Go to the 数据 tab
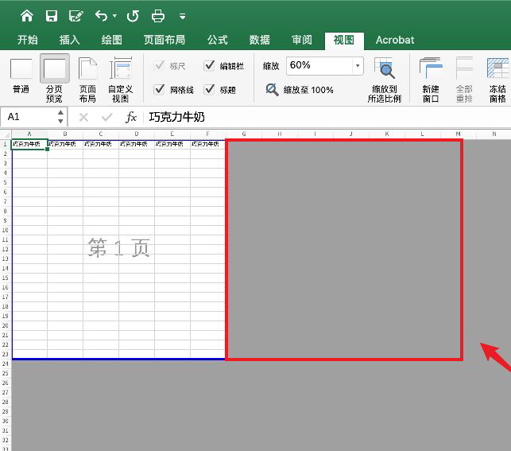This screenshot has height=451, width=511. (260, 40)
